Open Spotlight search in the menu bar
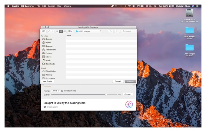This screenshot has width=206, height=132. [155, 6]
